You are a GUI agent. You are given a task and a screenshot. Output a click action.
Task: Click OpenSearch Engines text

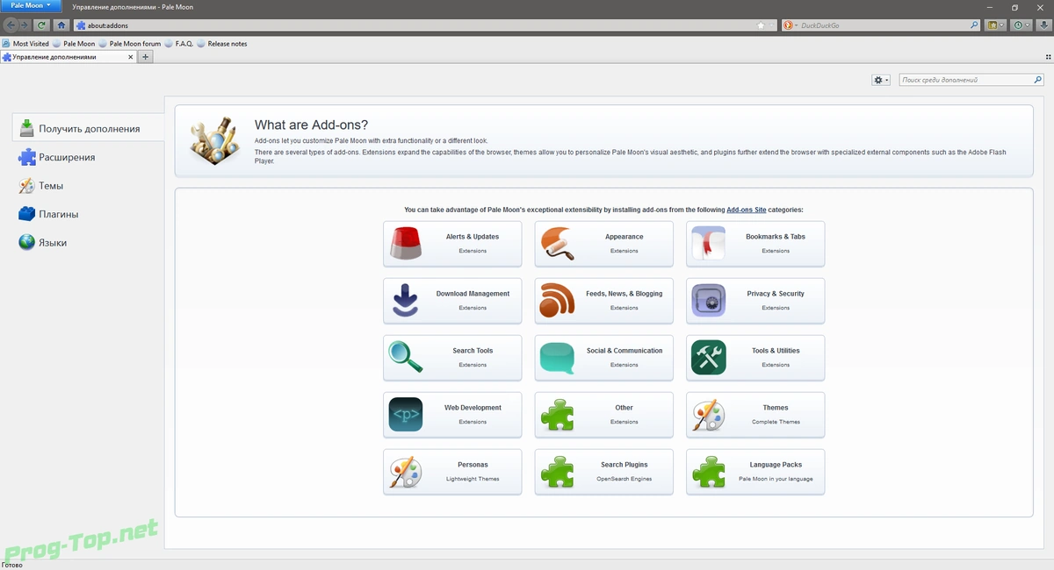click(624, 479)
